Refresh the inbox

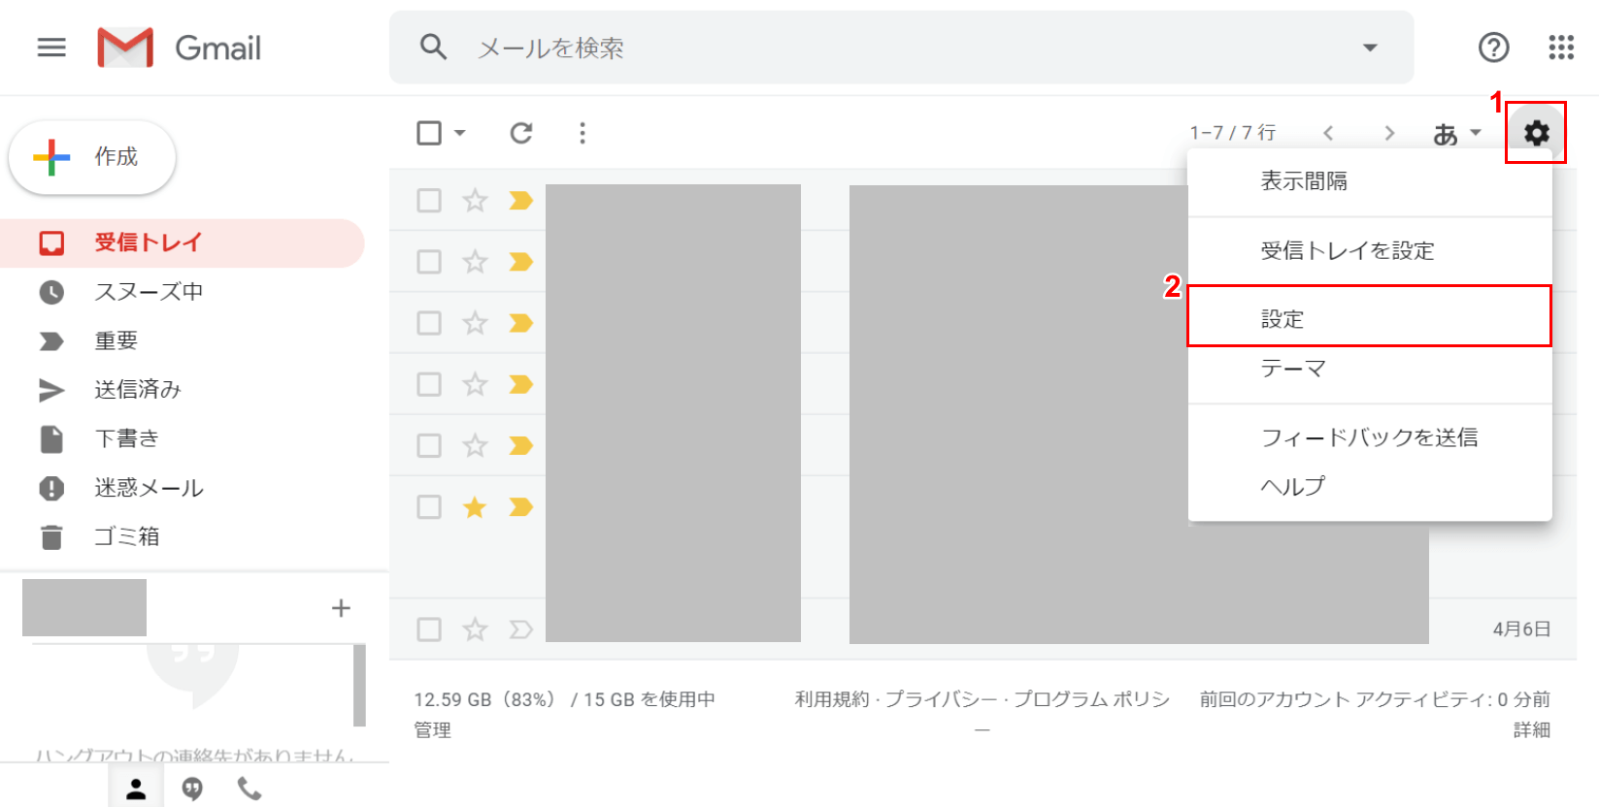[x=521, y=133]
